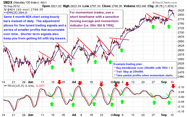Open the StockCharts.com copyright link
This screenshot has height=117, width=187.
pos(165,2)
